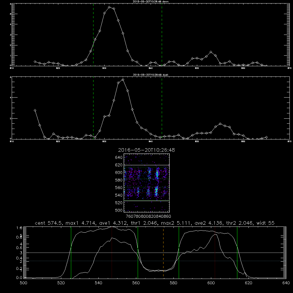Image resolution: width=293 pixels, height=293 pixels.
Task: Click the spectrogram y-axis label 600
Action: tap(119, 173)
